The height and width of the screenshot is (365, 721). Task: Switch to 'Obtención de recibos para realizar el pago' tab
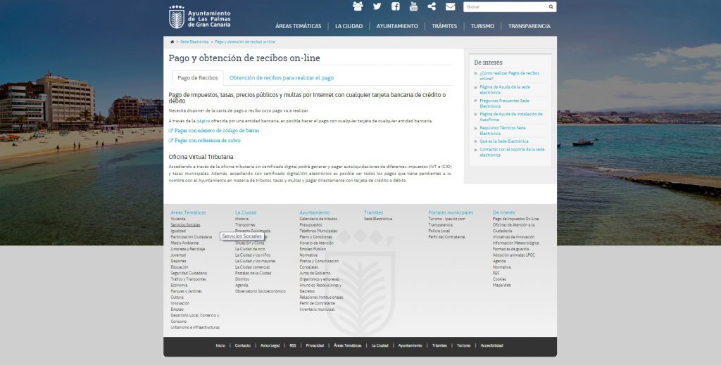pos(282,78)
